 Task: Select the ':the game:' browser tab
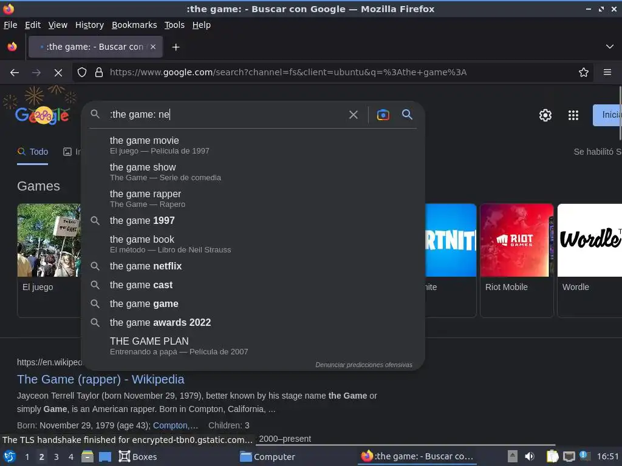(95, 47)
